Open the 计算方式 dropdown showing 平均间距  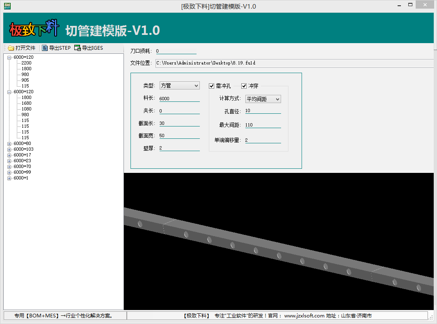[263, 99]
